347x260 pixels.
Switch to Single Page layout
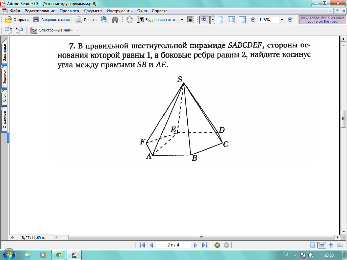pyautogui.click(x=312, y=245)
